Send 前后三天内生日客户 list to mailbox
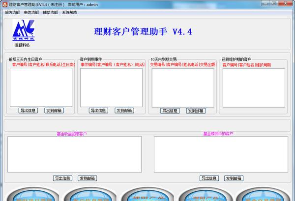295x201 pixels. click(x=54, y=111)
